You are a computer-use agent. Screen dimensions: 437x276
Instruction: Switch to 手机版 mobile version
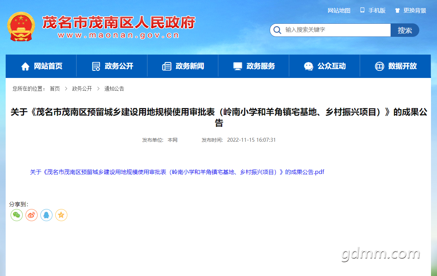point(373,11)
